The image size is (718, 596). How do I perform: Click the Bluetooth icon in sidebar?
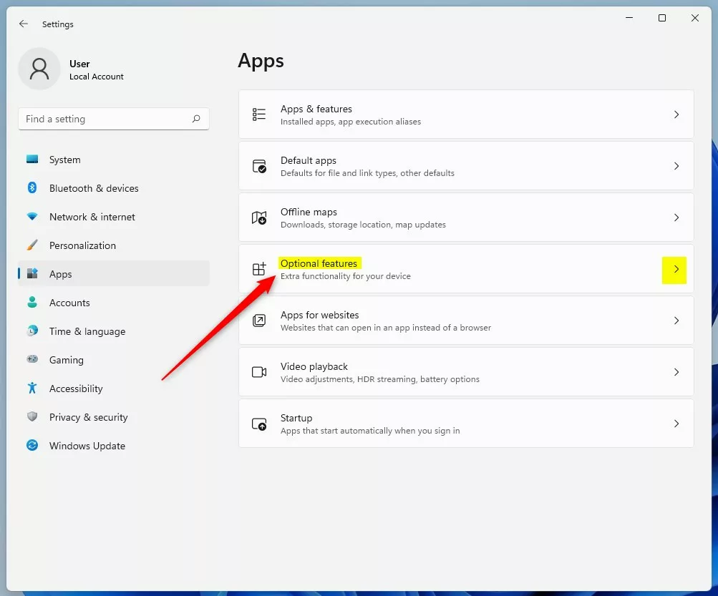tap(32, 187)
